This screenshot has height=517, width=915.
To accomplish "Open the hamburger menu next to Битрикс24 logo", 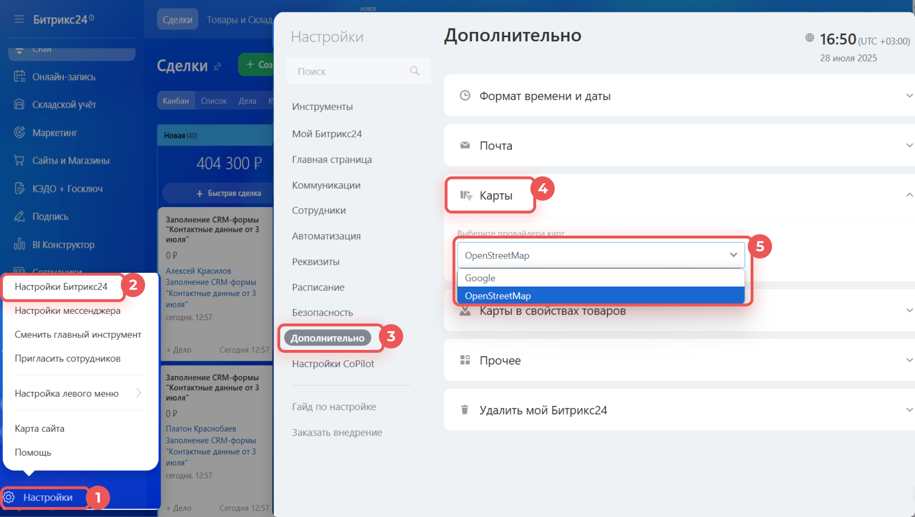I will click(19, 19).
